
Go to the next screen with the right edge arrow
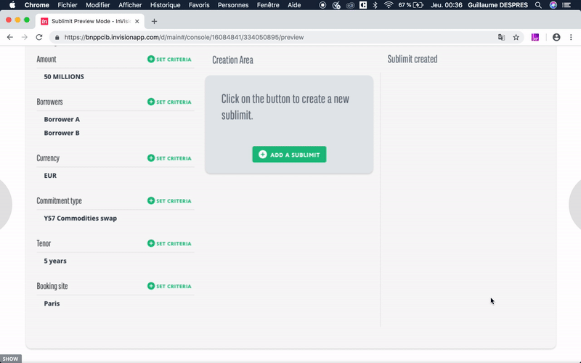tap(575, 205)
